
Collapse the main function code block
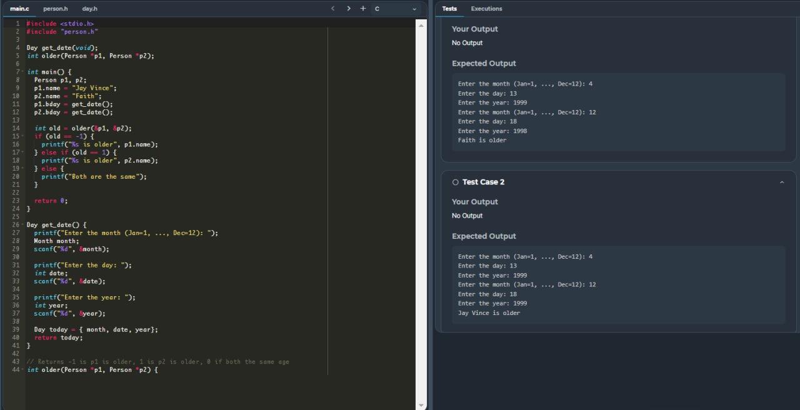point(23,71)
